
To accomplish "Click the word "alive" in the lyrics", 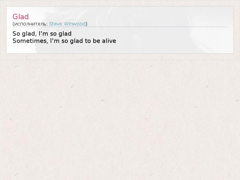I will point(109,41).
